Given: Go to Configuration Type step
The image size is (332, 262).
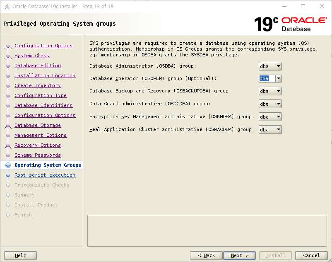Looking at the screenshot, I should point(41,95).
